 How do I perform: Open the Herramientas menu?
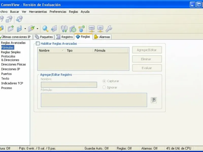click(x=38, y=12)
